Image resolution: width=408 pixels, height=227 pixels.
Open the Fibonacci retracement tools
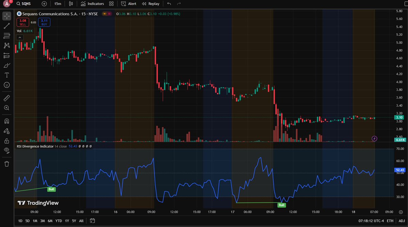(x=7, y=36)
